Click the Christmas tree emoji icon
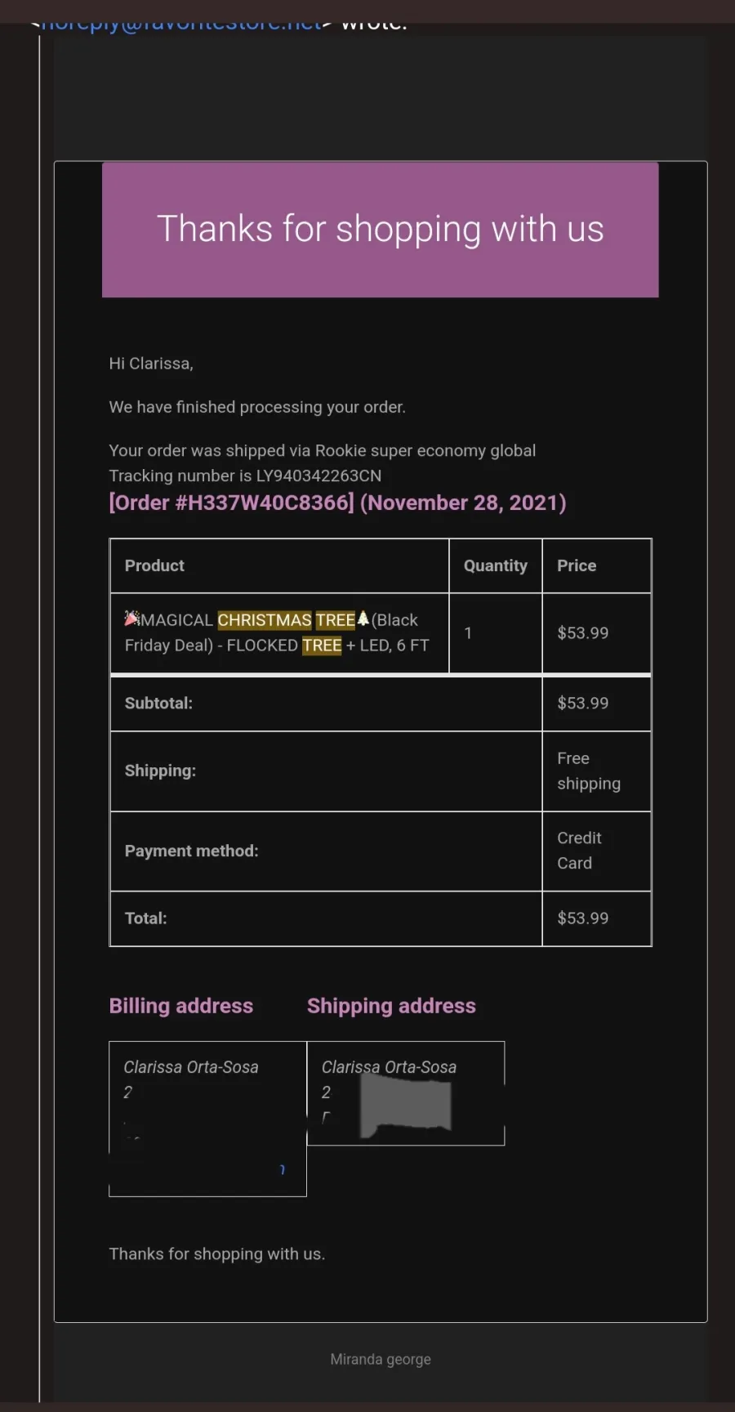This screenshot has width=735, height=1412. 363,619
